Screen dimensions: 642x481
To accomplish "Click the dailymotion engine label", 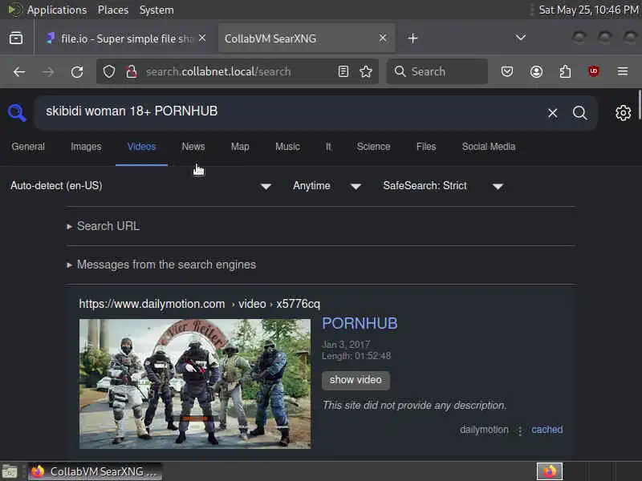I will (484, 430).
